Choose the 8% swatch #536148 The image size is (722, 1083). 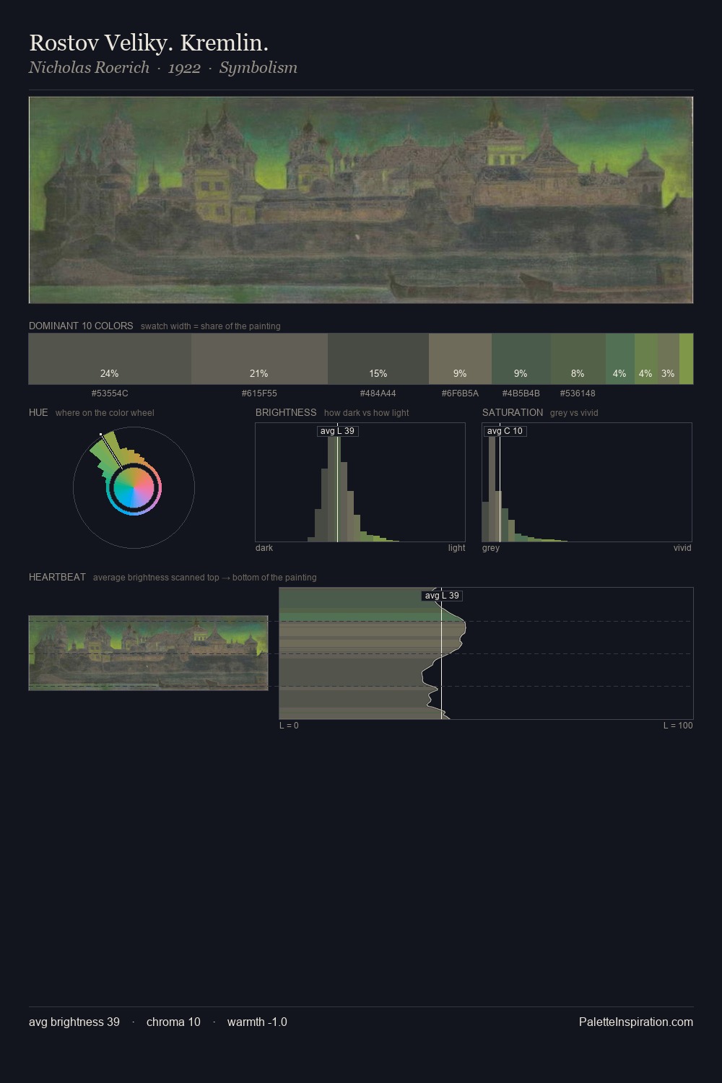[578, 359]
